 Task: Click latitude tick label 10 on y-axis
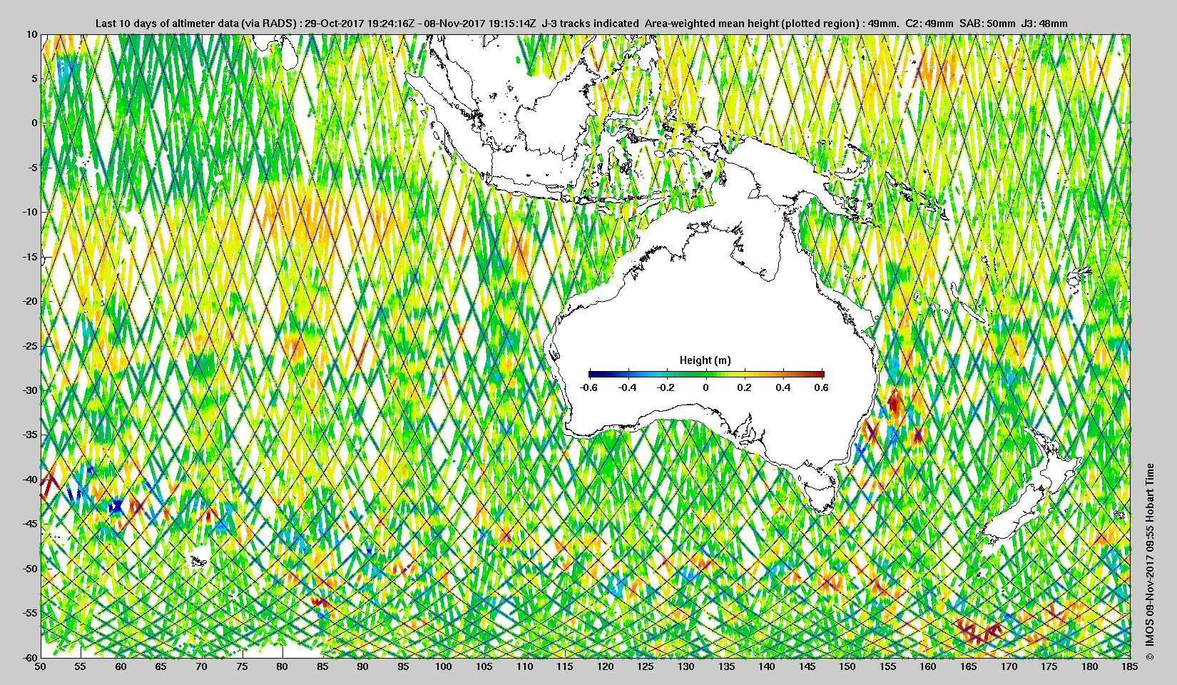32,34
